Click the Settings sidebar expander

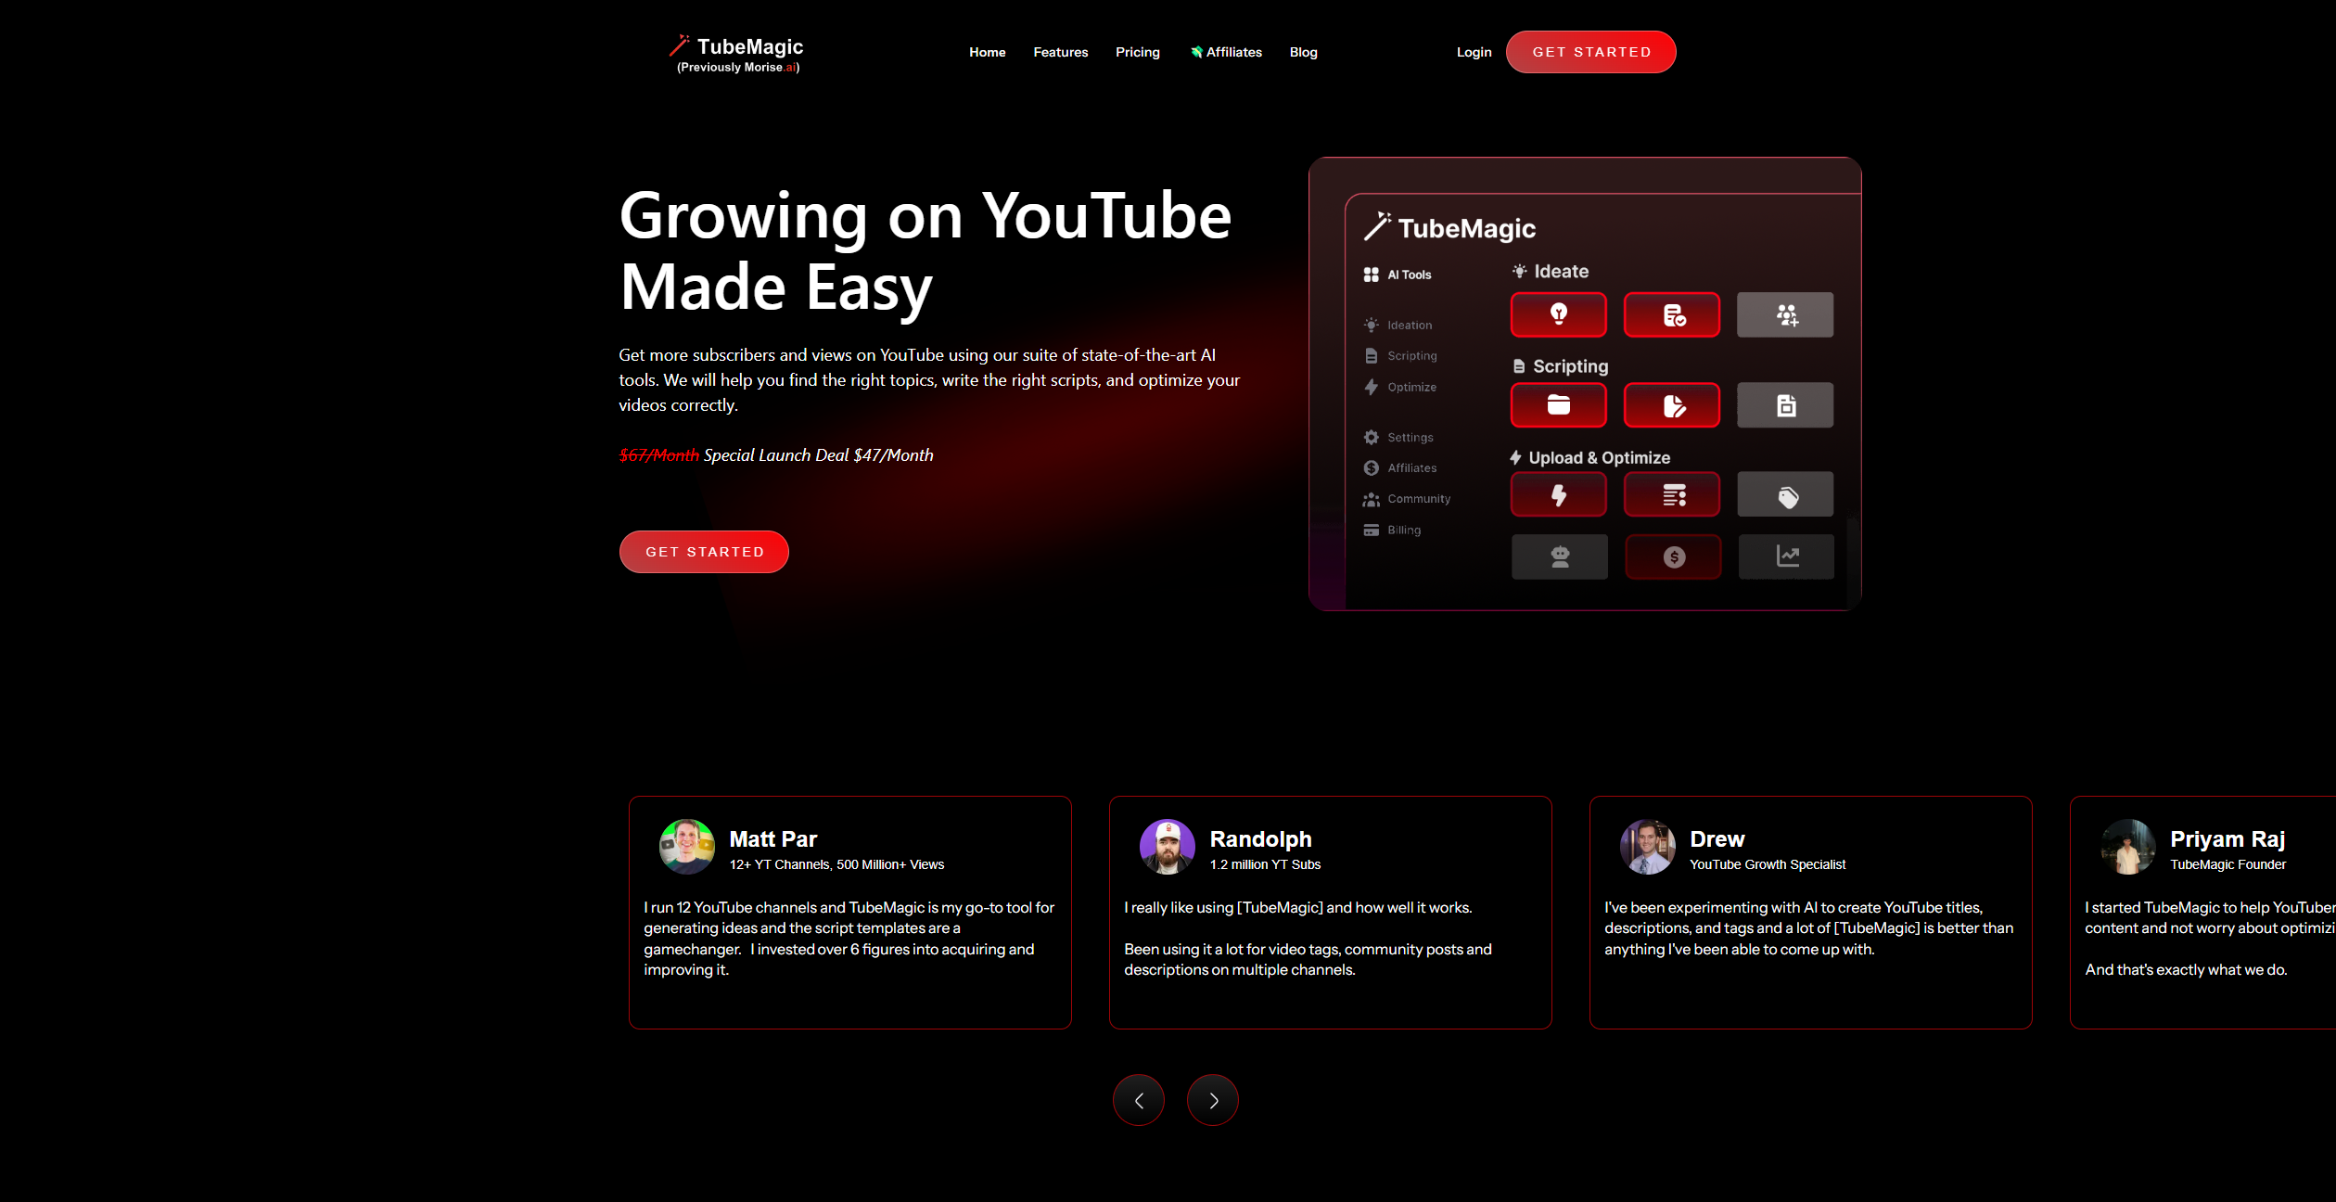coord(1397,437)
